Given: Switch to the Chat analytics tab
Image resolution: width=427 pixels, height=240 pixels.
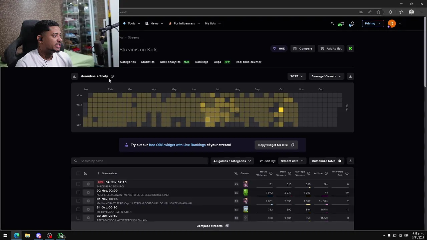Looking at the screenshot, I should [170, 62].
